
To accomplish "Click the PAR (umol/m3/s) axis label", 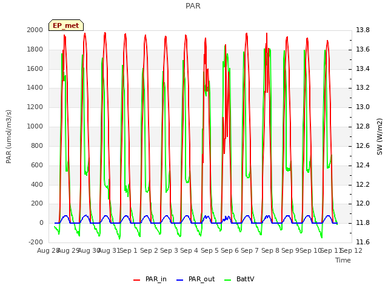I will 8,136.
